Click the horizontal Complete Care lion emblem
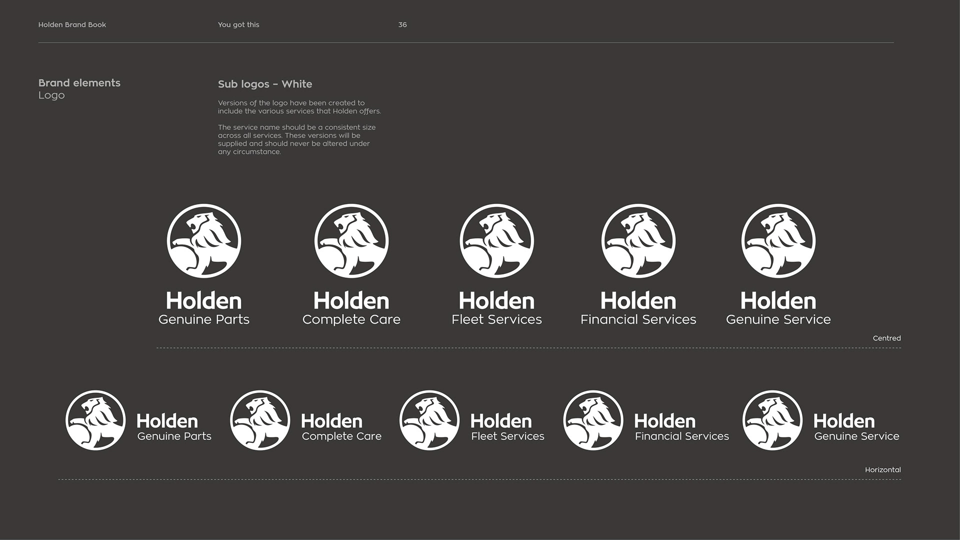Screen dimensions: 960x540 [260, 420]
